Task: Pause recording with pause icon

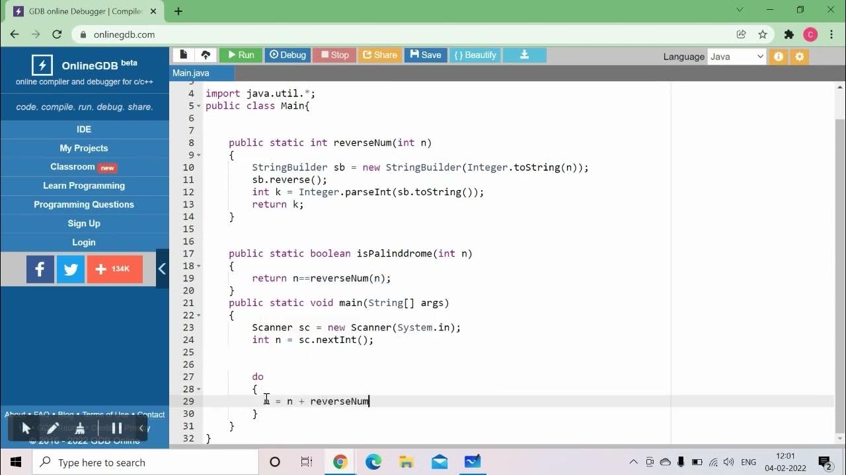Action: click(117, 428)
